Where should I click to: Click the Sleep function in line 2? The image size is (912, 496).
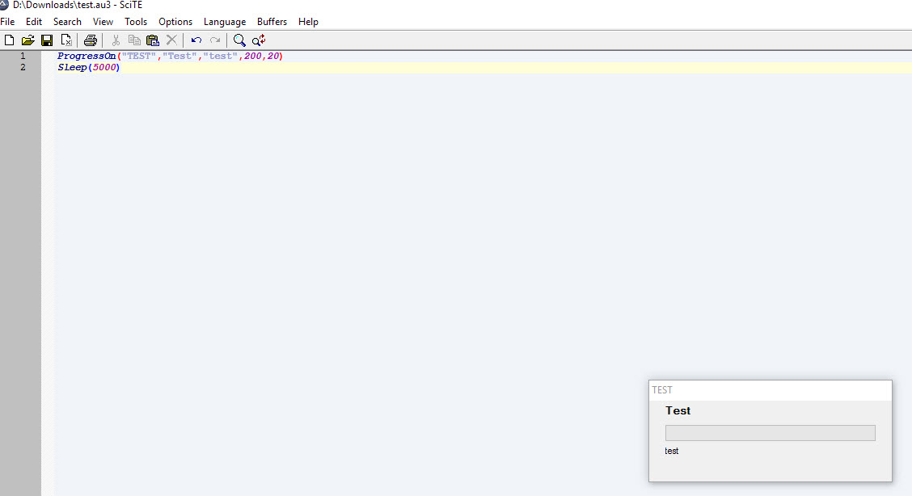(x=72, y=67)
